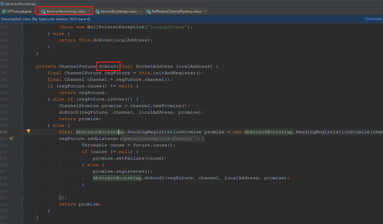Collapse the else block at line 199
This screenshot has width=383, height=224.
point(23,126)
